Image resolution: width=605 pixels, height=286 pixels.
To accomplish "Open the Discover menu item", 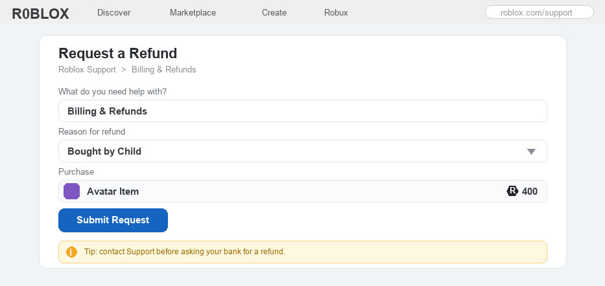I will pos(114,13).
